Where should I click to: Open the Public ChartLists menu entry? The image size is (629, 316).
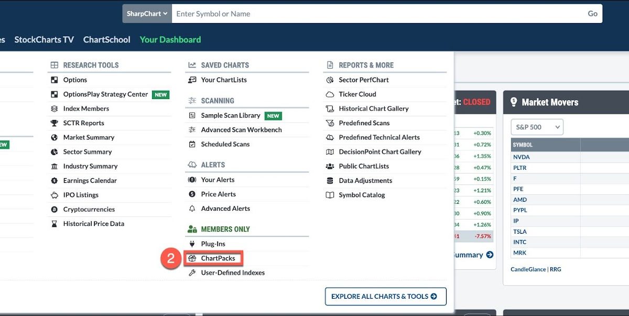coord(364,166)
